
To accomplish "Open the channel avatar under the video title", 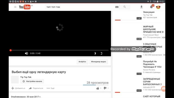I will point(15,79).
